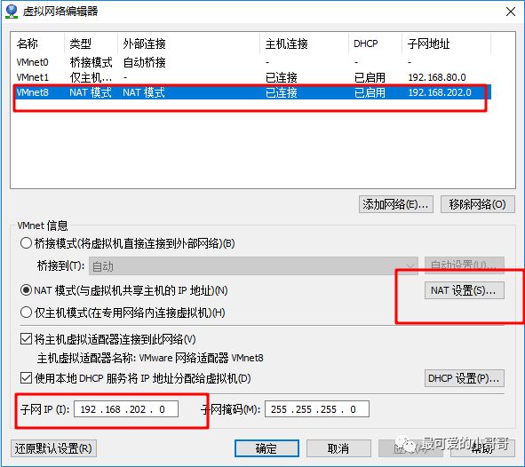
Task: Toggle 将主机虚拟适配器连接到此网络 checkbox
Action: point(26,339)
